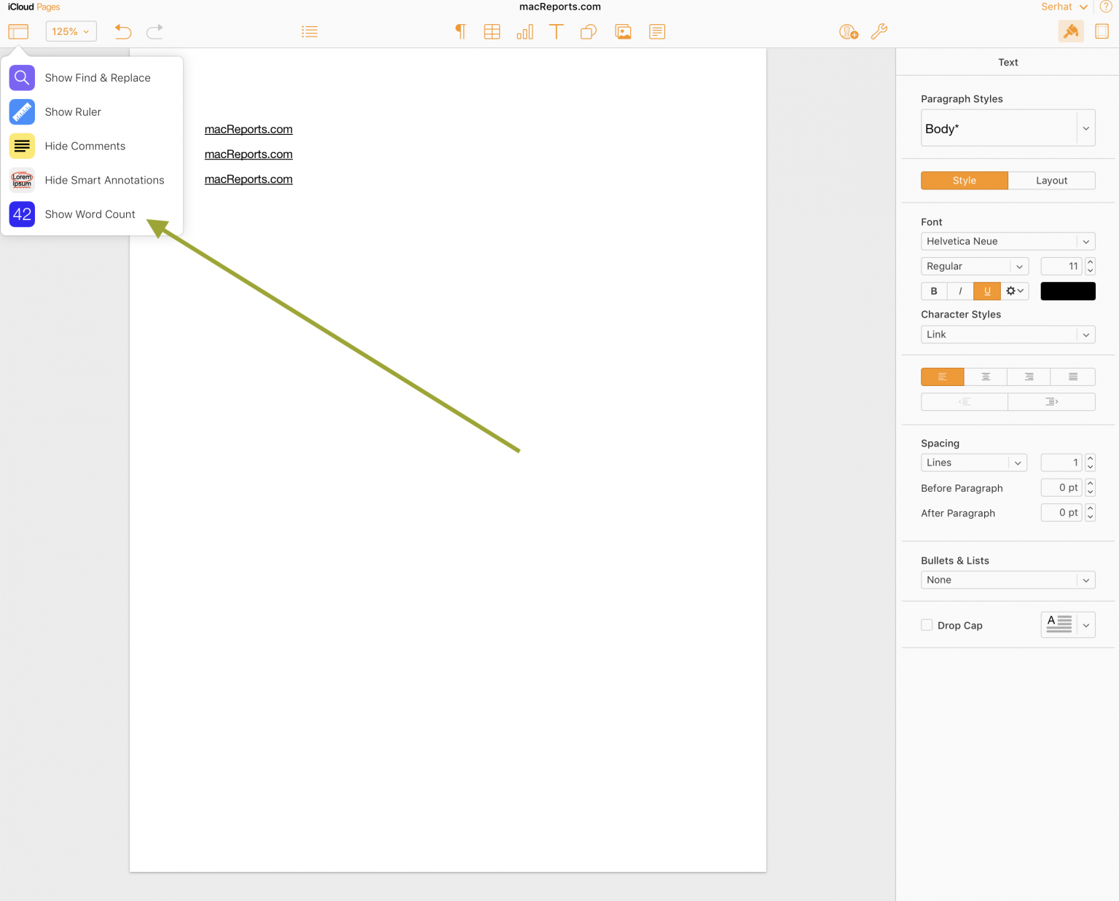
Task: Open the shape insert icon
Action: tap(589, 31)
